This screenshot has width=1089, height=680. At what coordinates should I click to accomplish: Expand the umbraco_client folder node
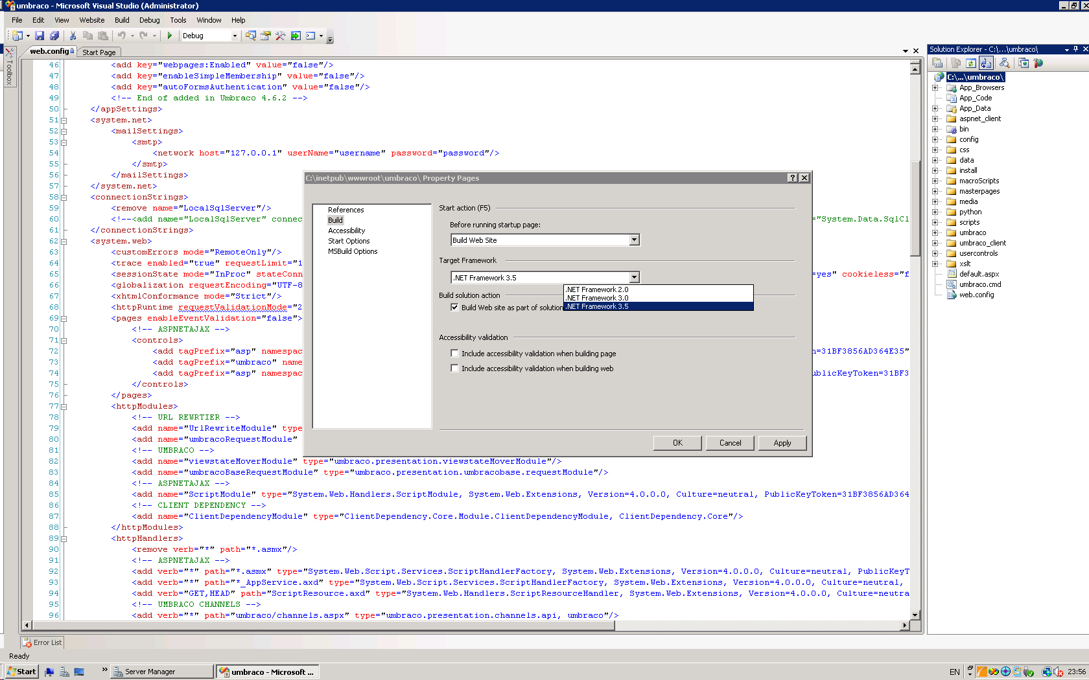pos(935,244)
